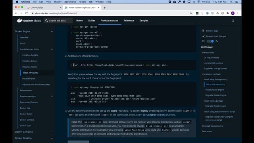Close the Outline/Script tab
Screen dimensions: 254x143
[x=61, y=8]
